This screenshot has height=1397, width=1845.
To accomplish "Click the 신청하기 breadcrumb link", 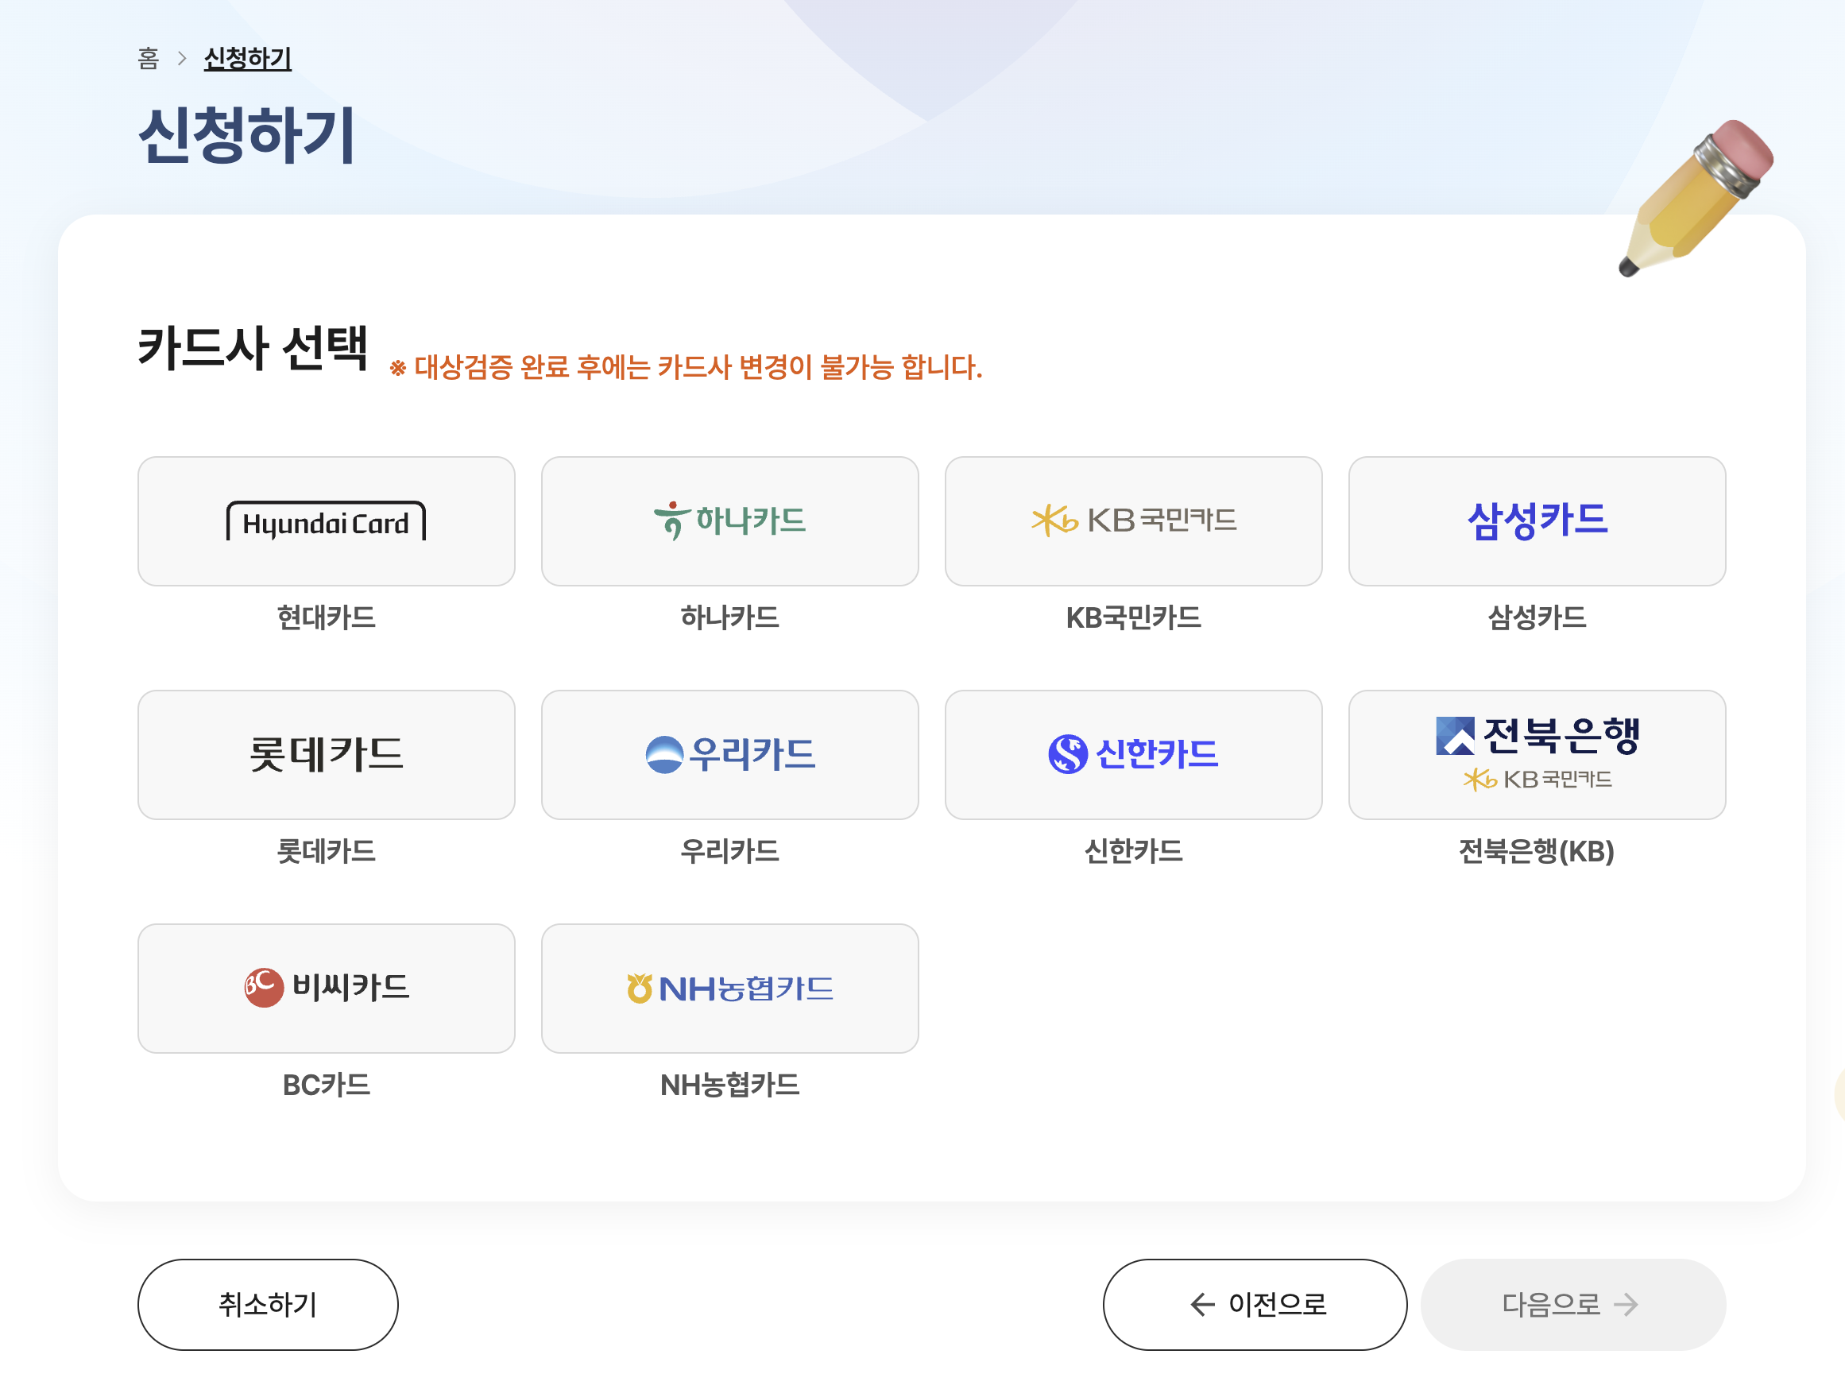I will pyautogui.click(x=248, y=58).
